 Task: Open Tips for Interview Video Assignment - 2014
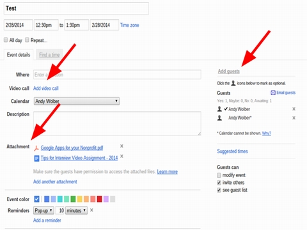pos(79,158)
